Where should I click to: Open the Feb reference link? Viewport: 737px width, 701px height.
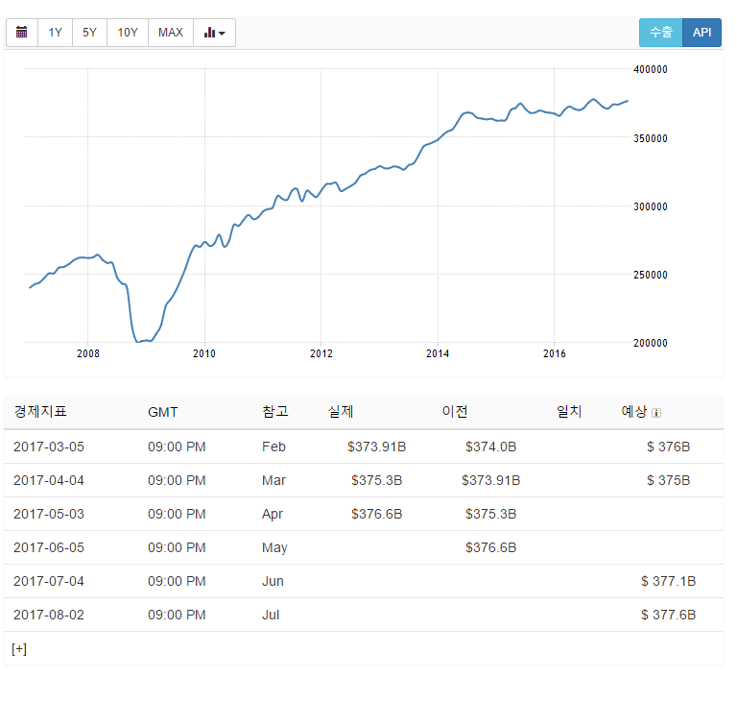(x=273, y=447)
